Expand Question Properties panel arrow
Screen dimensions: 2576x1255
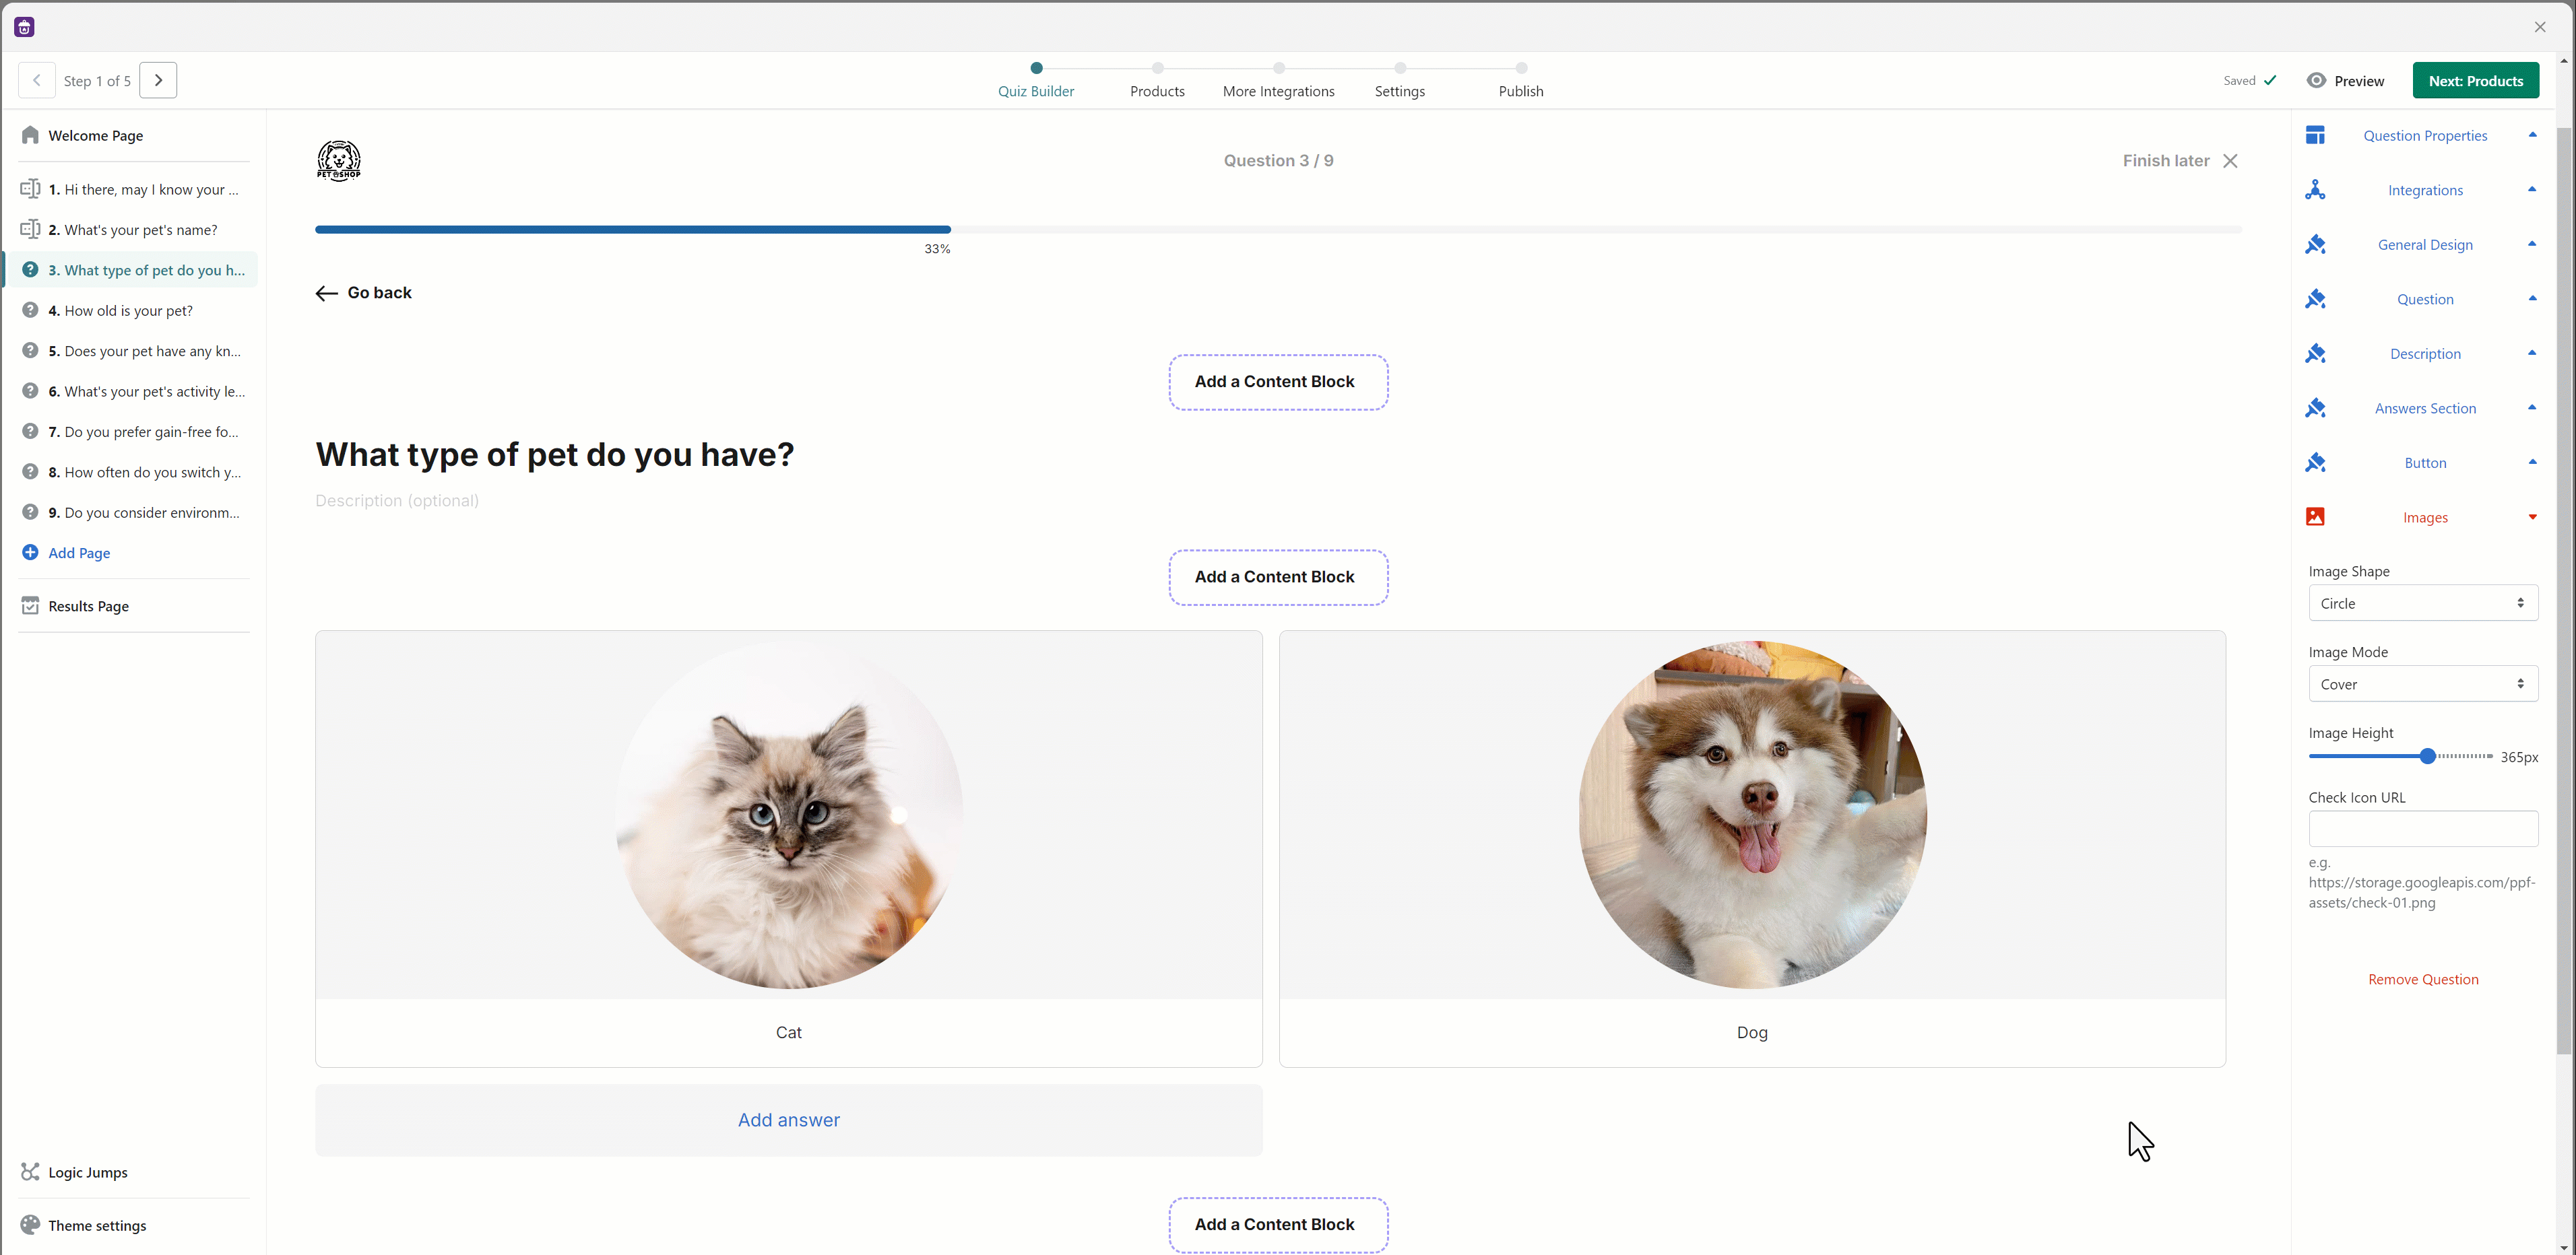click(x=2532, y=135)
